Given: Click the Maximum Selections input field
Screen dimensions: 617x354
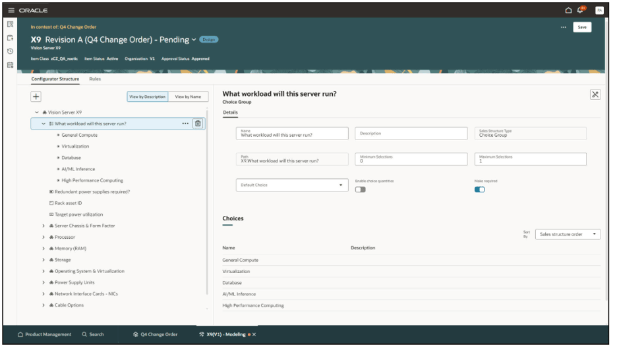Looking at the screenshot, I should pos(530,159).
